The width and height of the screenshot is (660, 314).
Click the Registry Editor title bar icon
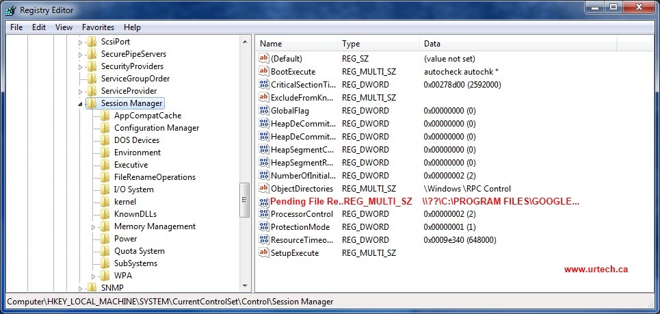pyautogui.click(x=10, y=10)
